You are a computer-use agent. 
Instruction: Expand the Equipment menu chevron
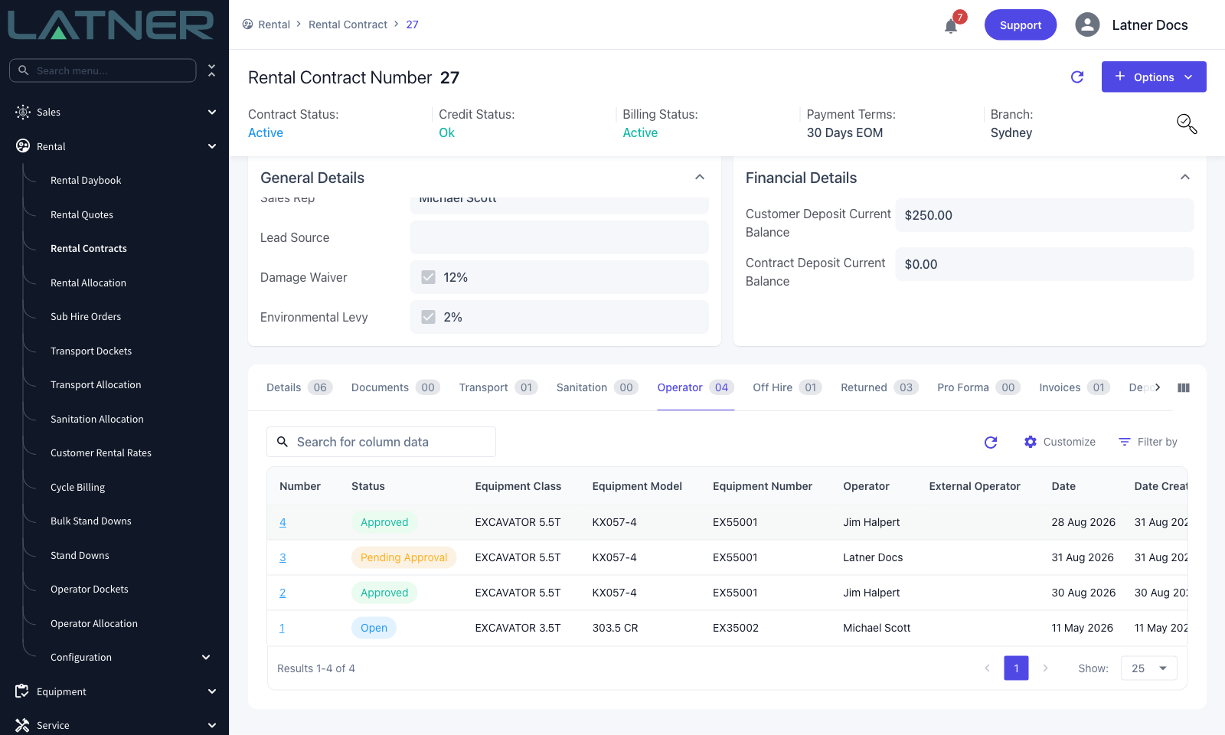point(212,691)
